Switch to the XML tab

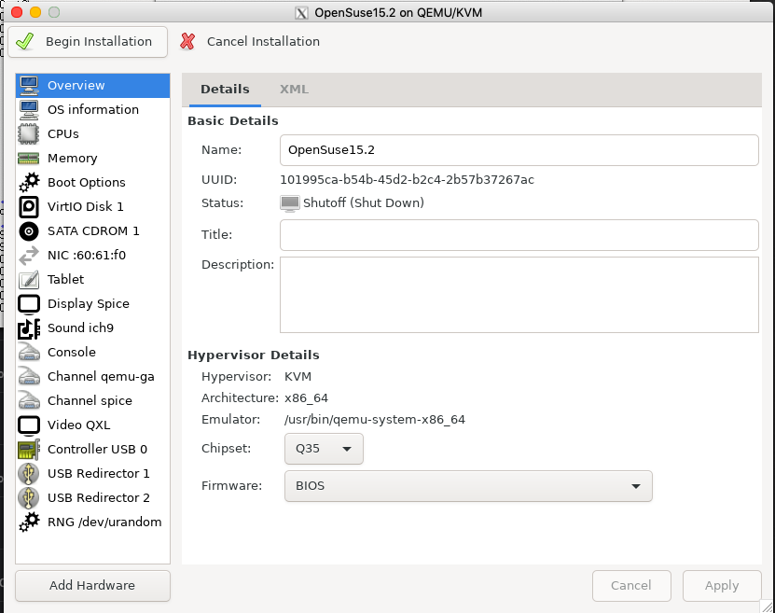(x=294, y=90)
